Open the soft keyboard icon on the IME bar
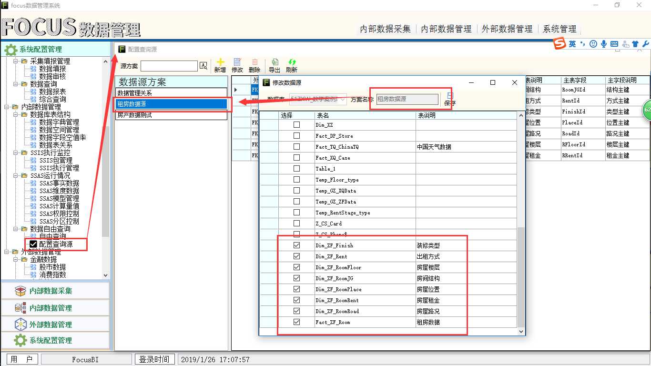The height and width of the screenshot is (366, 651). (x=614, y=44)
